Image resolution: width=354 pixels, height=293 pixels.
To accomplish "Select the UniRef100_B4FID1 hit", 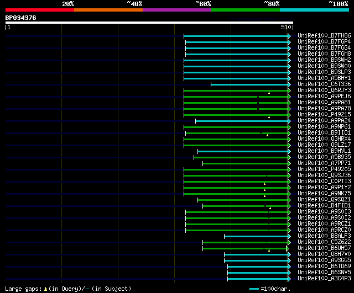I will click(324, 206).
